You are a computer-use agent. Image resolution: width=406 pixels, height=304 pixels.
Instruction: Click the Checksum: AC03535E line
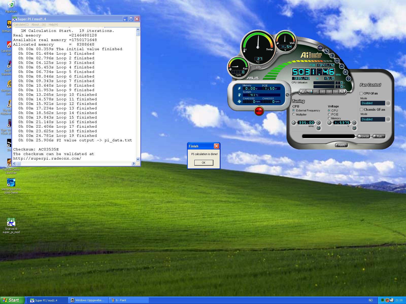click(x=36, y=149)
